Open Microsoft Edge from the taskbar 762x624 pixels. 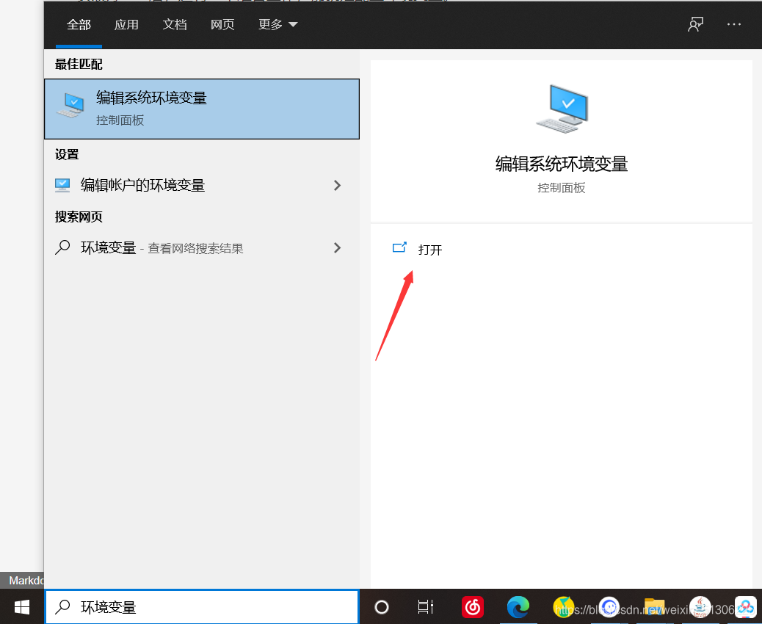pyautogui.click(x=519, y=607)
